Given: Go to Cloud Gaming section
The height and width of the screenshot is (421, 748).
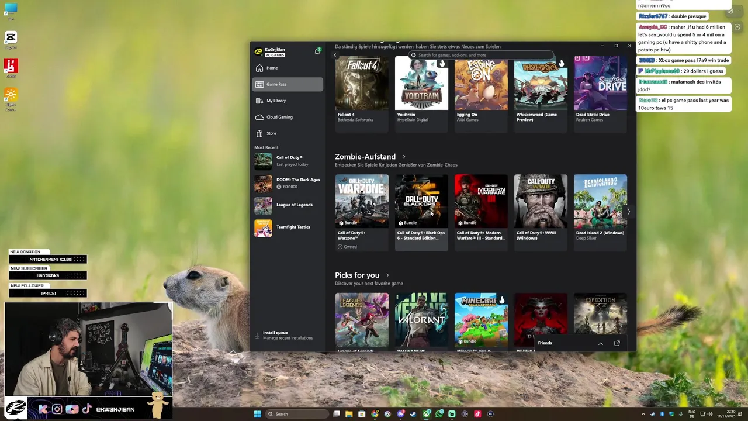Looking at the screenshot, I should tap(288, 117).
